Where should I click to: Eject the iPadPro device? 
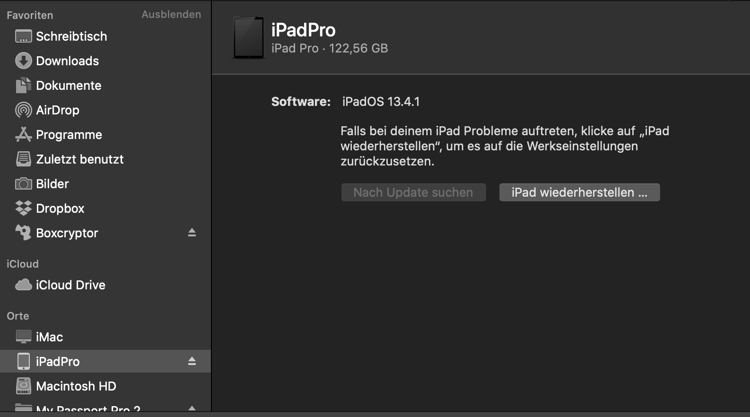click(192, 361)
